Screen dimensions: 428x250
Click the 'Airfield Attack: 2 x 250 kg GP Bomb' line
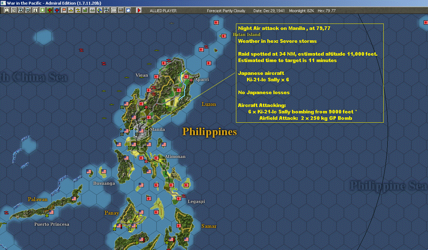coord(306,118)
